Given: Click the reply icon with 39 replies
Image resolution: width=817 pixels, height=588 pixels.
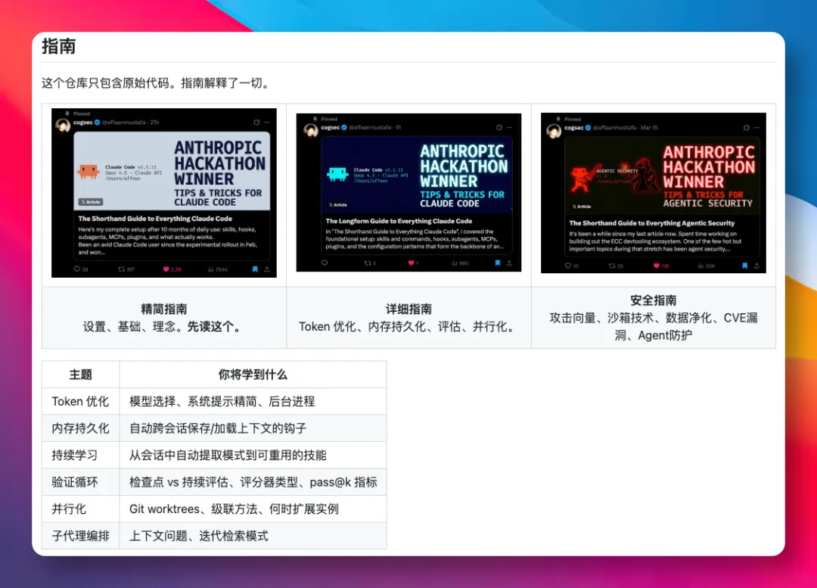Looking at the screenshot, I should pos(77,269).
